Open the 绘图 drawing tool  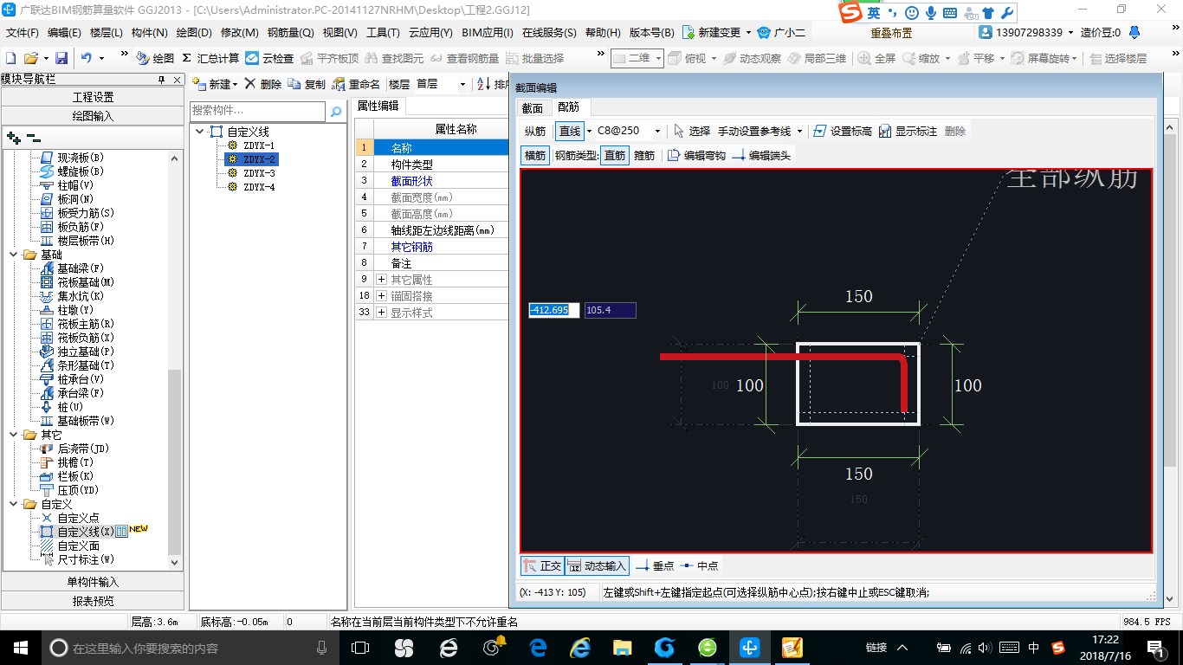pos(155,58)
